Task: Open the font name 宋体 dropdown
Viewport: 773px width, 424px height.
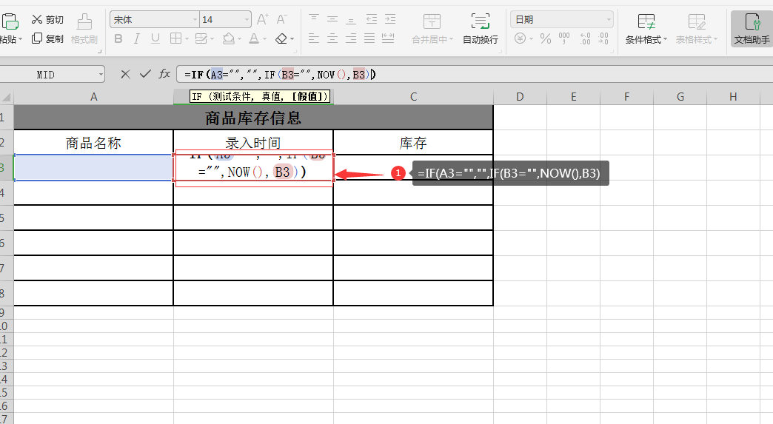Action: click(195, 20)
